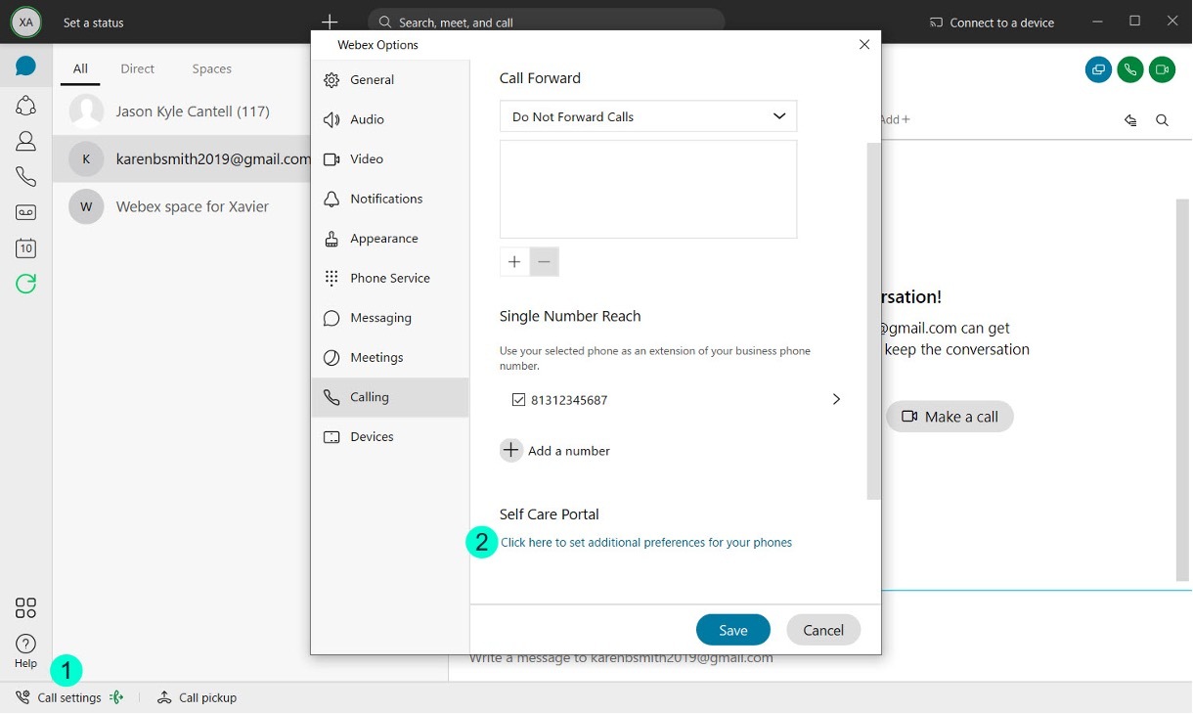Viewport: 1193px width, 714px height.
Task: Open Call settings in the footer
Action: [59, 697]
